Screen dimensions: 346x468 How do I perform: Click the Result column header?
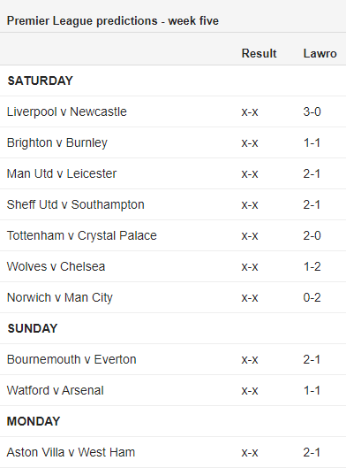(259, 53)
